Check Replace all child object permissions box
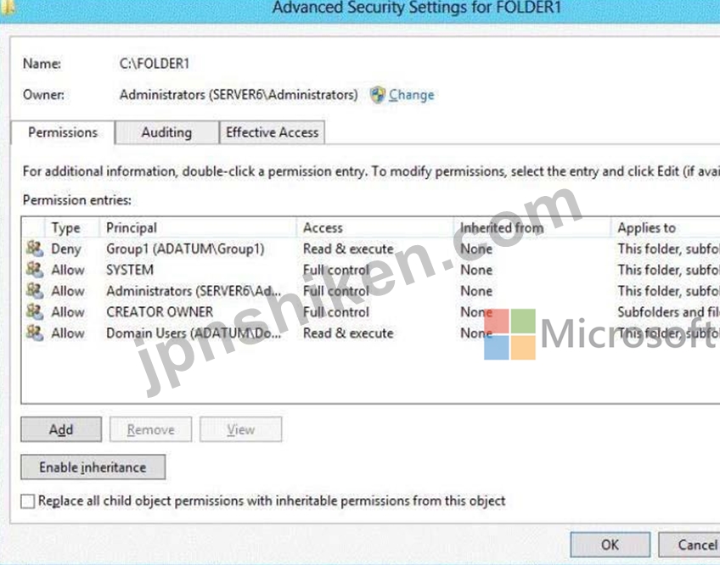 pyautogui.click(x=27, y=501)
